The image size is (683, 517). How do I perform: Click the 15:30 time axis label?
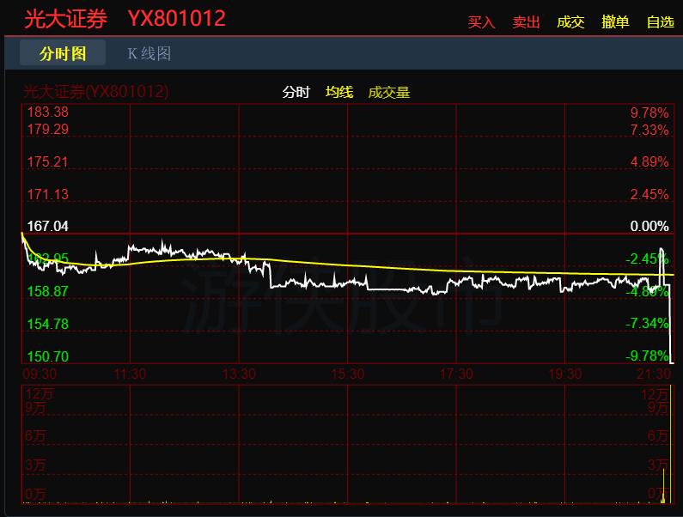point(348,374)
